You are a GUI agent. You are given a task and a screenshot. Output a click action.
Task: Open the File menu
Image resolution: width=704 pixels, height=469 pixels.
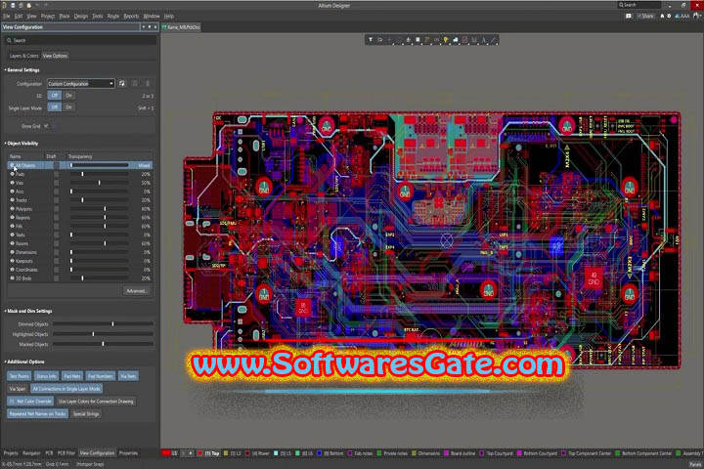coord(6,17)
